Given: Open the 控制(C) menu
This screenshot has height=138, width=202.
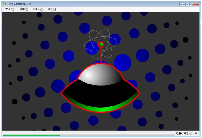Looking at the screenshot, I should pyautogui.click(x=24, y=9).
